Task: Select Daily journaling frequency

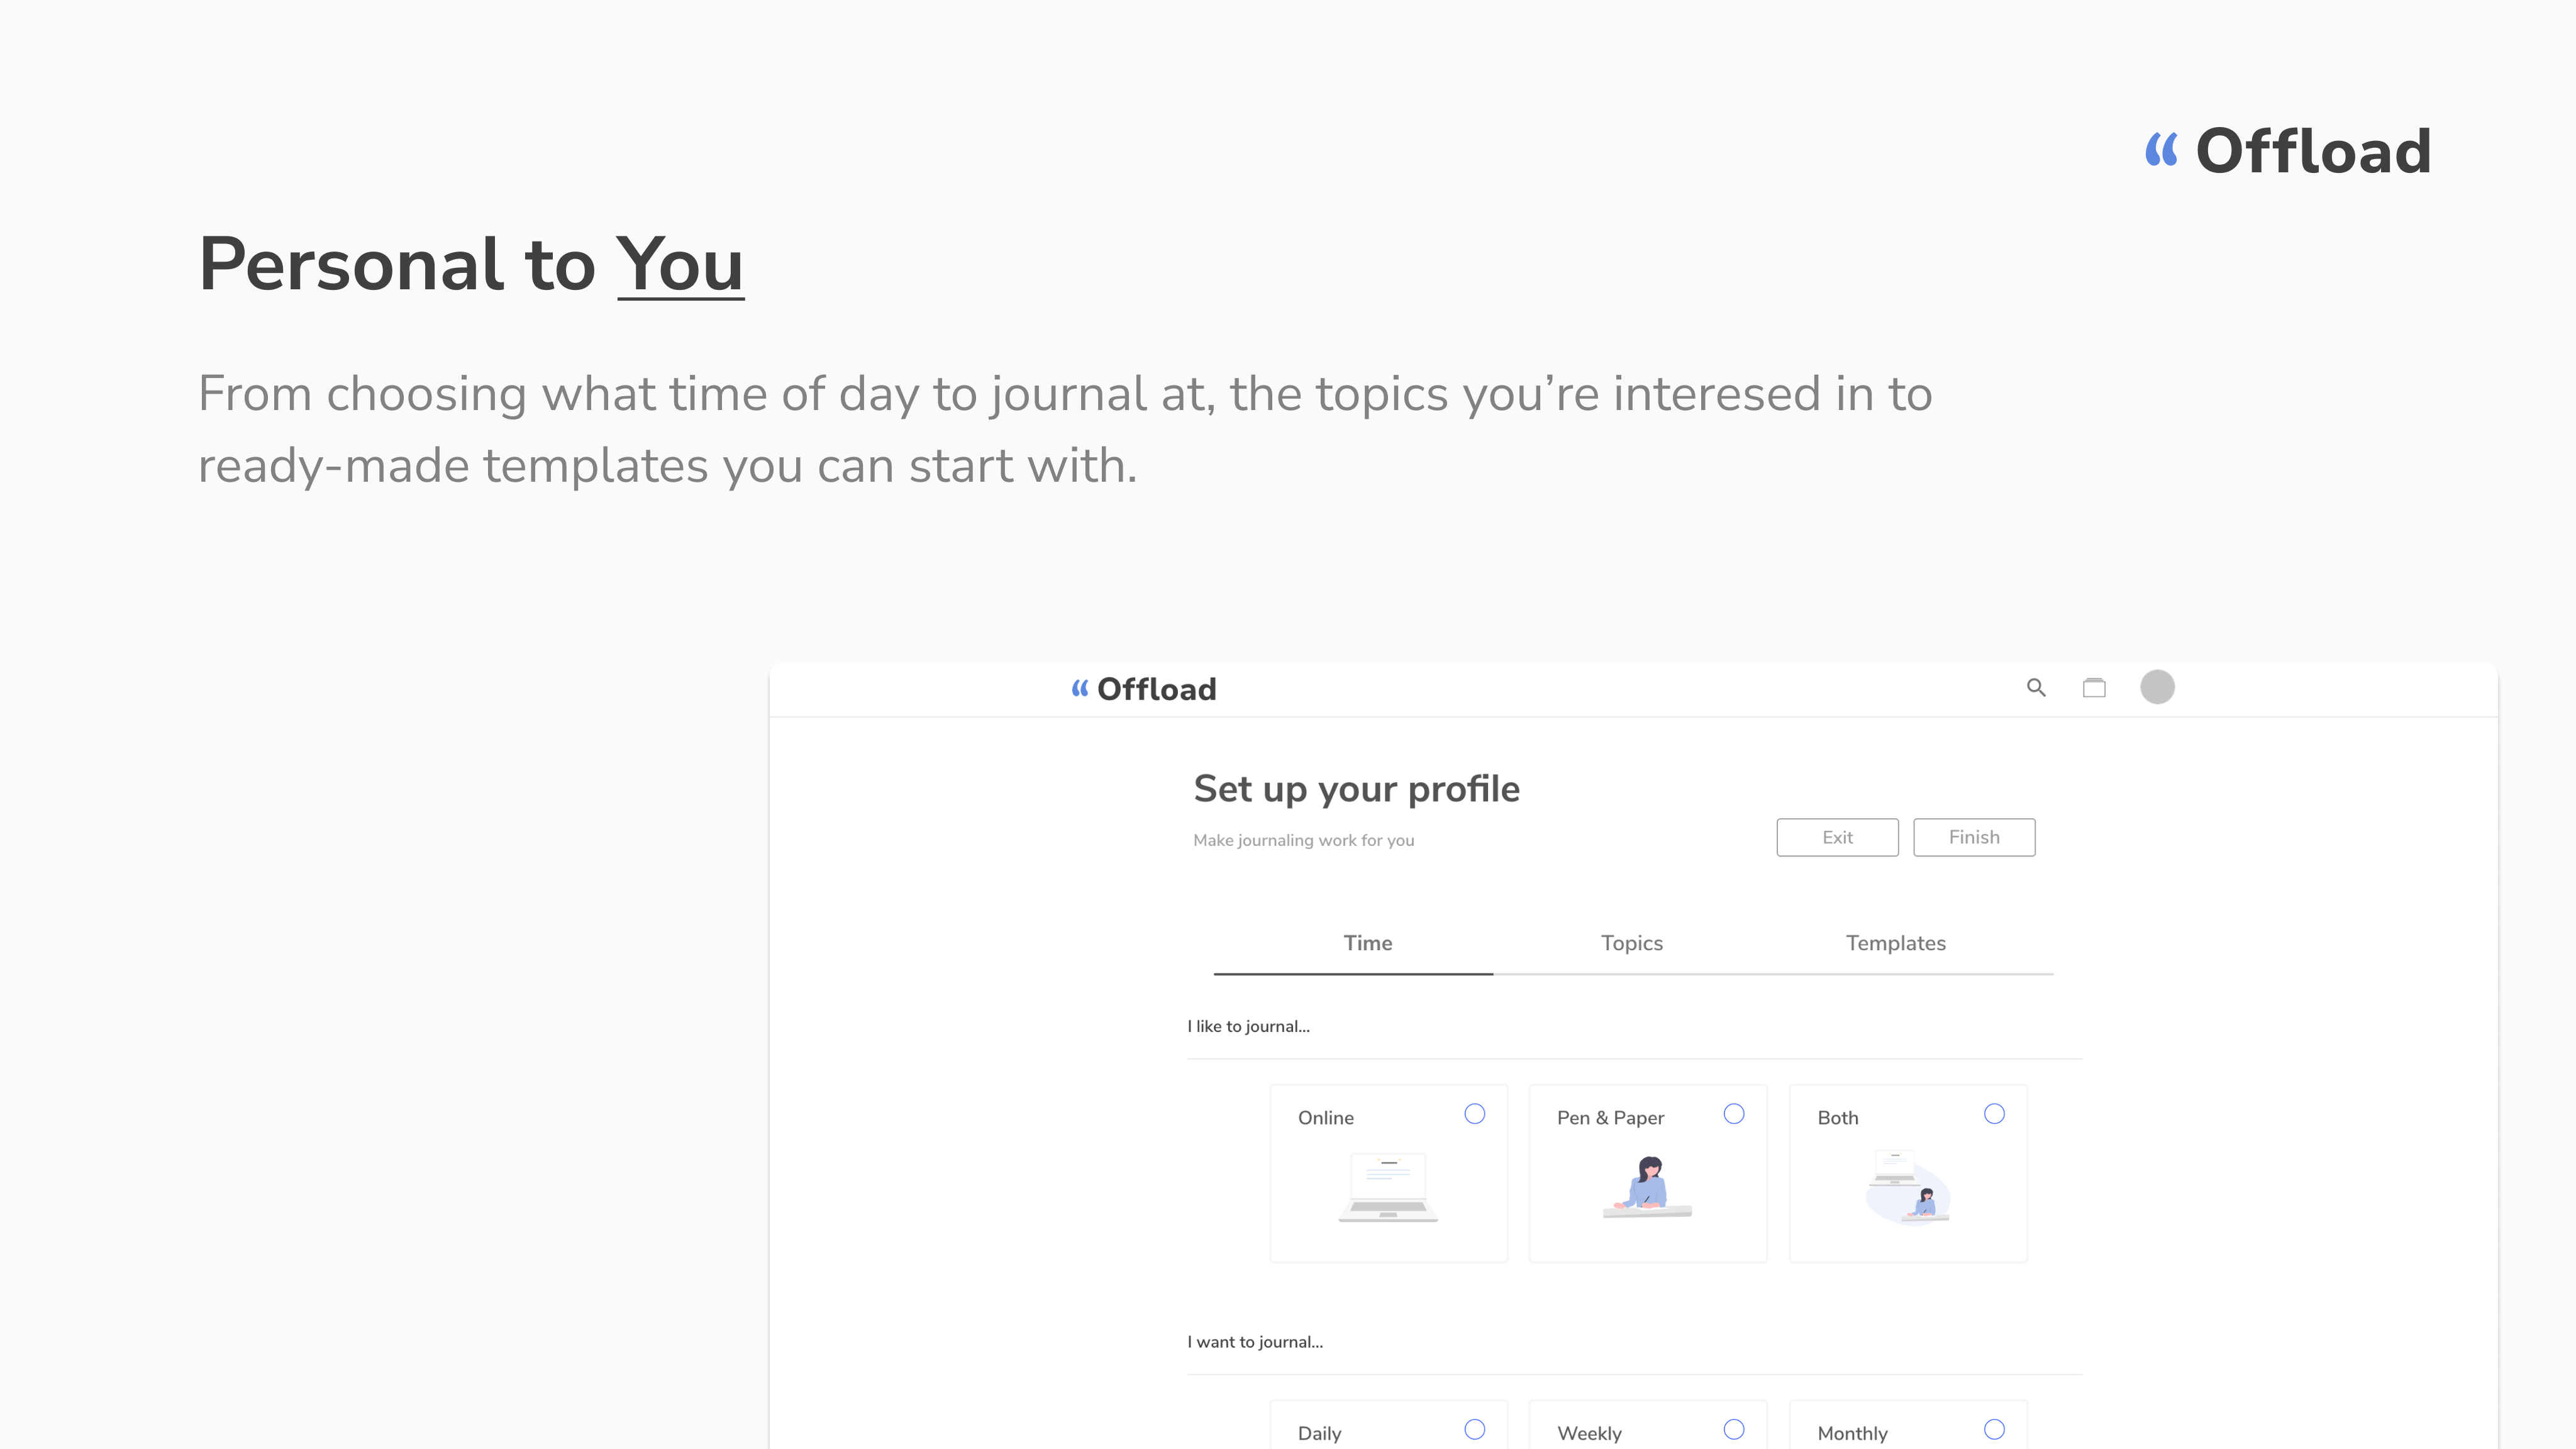Action: [x=1475, y=1430]
